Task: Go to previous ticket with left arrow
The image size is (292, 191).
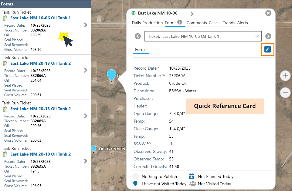Action: (138, 36)
